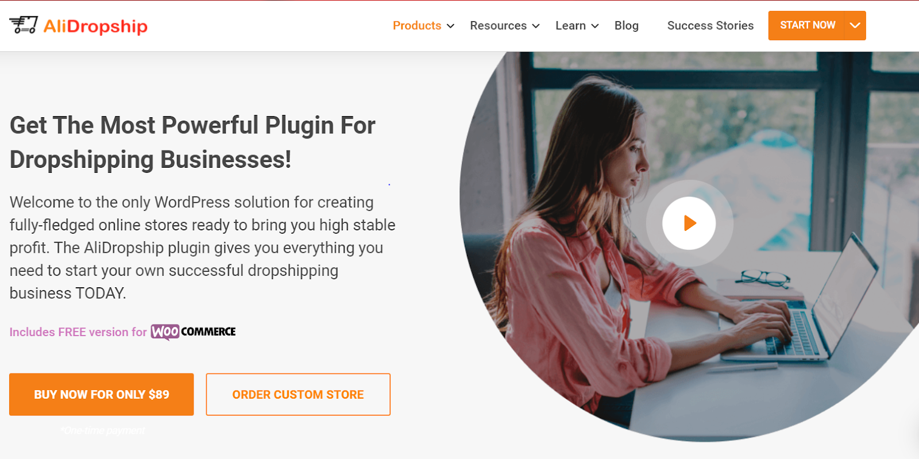
Task: Expand the Products menu chevron
Action: click(451, 26)
